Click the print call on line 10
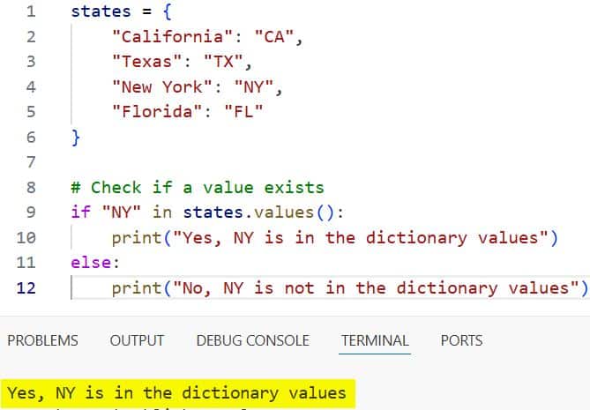Image resolution: width=590 pixels, height=410 pixels. [136, 238]
